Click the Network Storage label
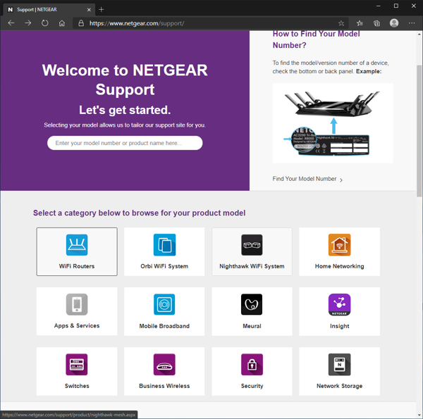The image size is (423, 419). [x=339, y=386]
